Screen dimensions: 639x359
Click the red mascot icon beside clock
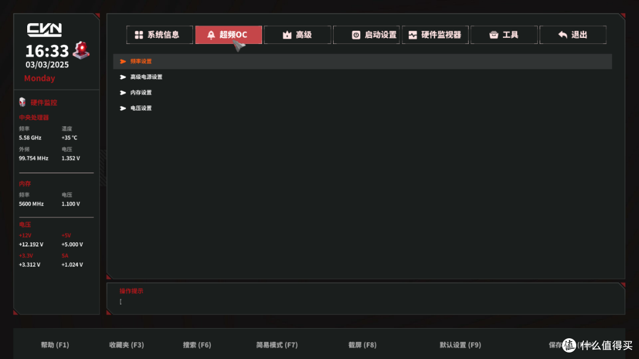click(x=81, y=50)
